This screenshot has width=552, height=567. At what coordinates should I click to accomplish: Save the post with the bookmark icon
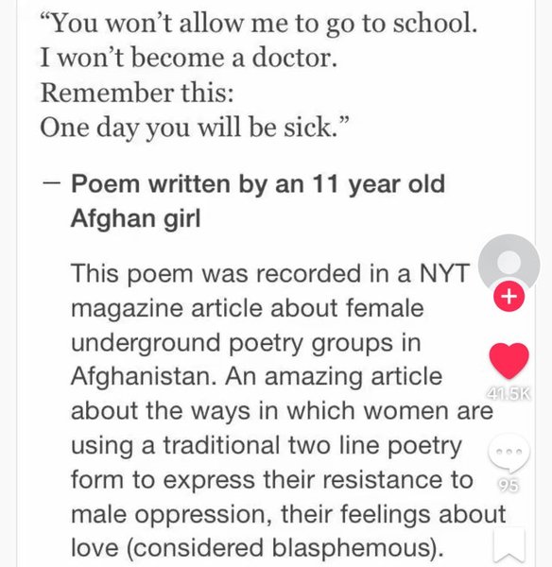[509, 547]
